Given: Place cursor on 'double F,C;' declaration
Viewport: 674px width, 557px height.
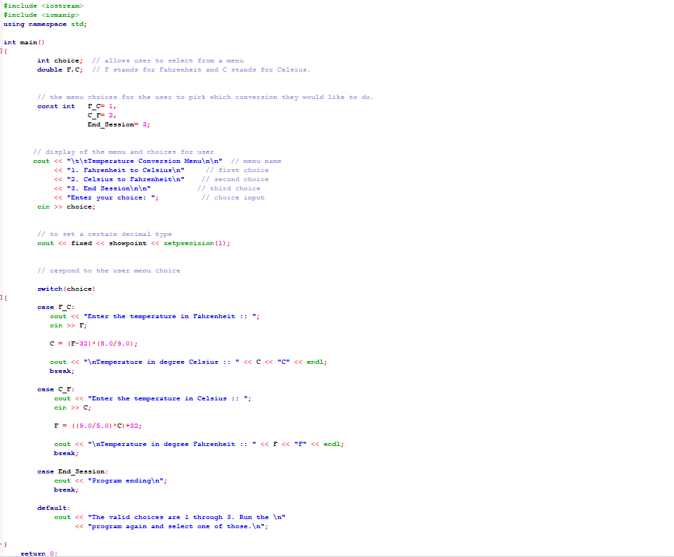Looking at the screenshot, I should tap(60, 70).
